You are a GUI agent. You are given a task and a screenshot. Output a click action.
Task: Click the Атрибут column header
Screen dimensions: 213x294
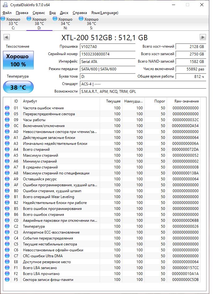(61, 101)
